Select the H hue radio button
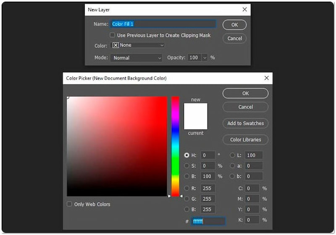 coord(186,155)
